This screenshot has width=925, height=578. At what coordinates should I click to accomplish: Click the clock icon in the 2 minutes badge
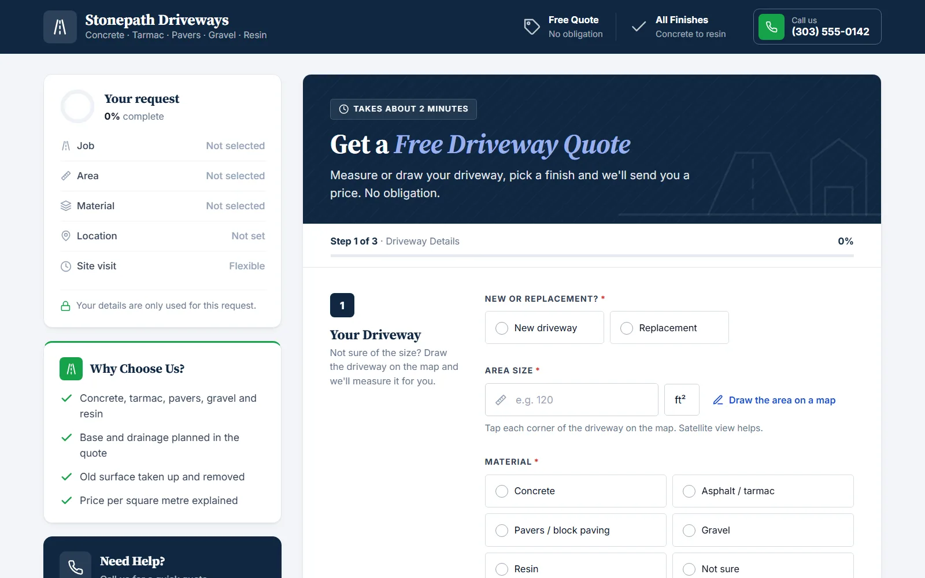(x=344, y=109)
